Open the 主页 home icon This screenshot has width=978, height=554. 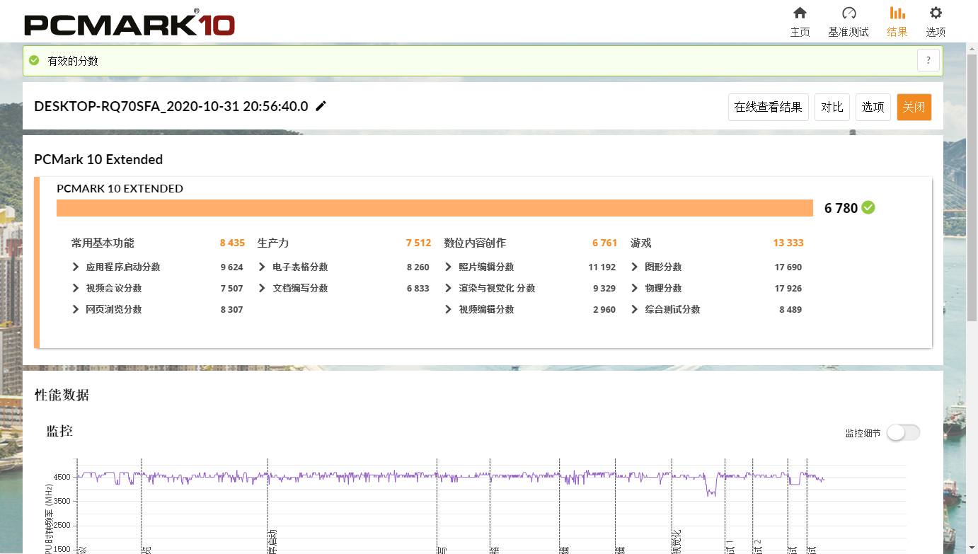coord(800,13)
